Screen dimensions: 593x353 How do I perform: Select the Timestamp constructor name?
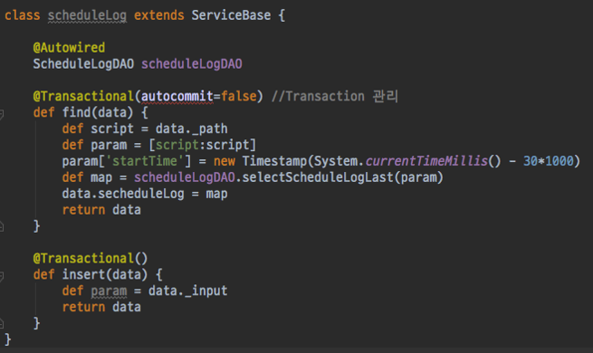(274, 161)
